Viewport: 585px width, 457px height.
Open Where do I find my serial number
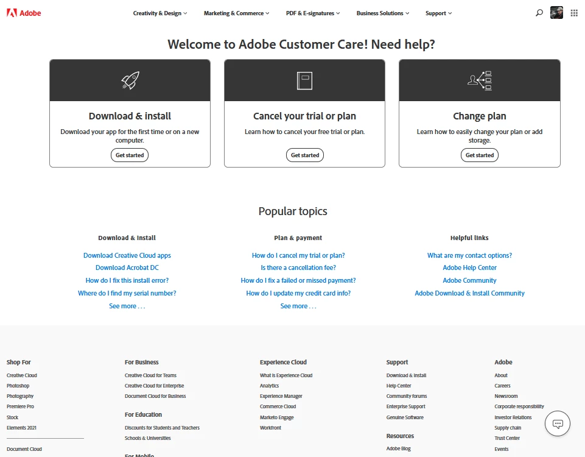click(x=127, y=293)
